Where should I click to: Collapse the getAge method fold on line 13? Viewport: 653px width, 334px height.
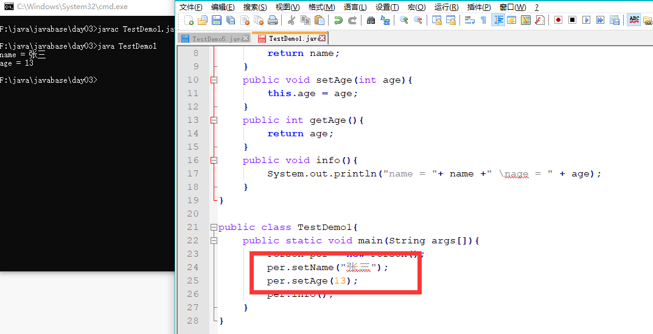(x=214, y=120)
